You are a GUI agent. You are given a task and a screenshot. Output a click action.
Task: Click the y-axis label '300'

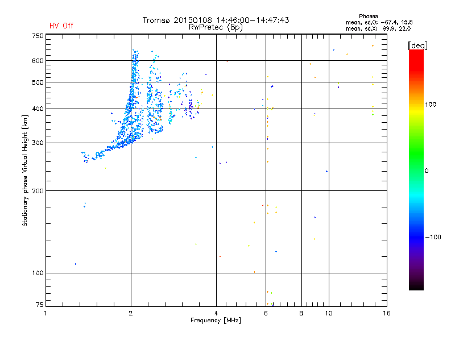tap(38, 143)
